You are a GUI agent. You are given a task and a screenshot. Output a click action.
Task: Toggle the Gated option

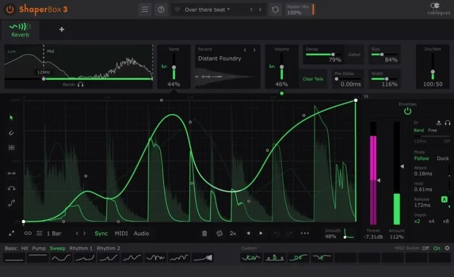tap(354, 54)
